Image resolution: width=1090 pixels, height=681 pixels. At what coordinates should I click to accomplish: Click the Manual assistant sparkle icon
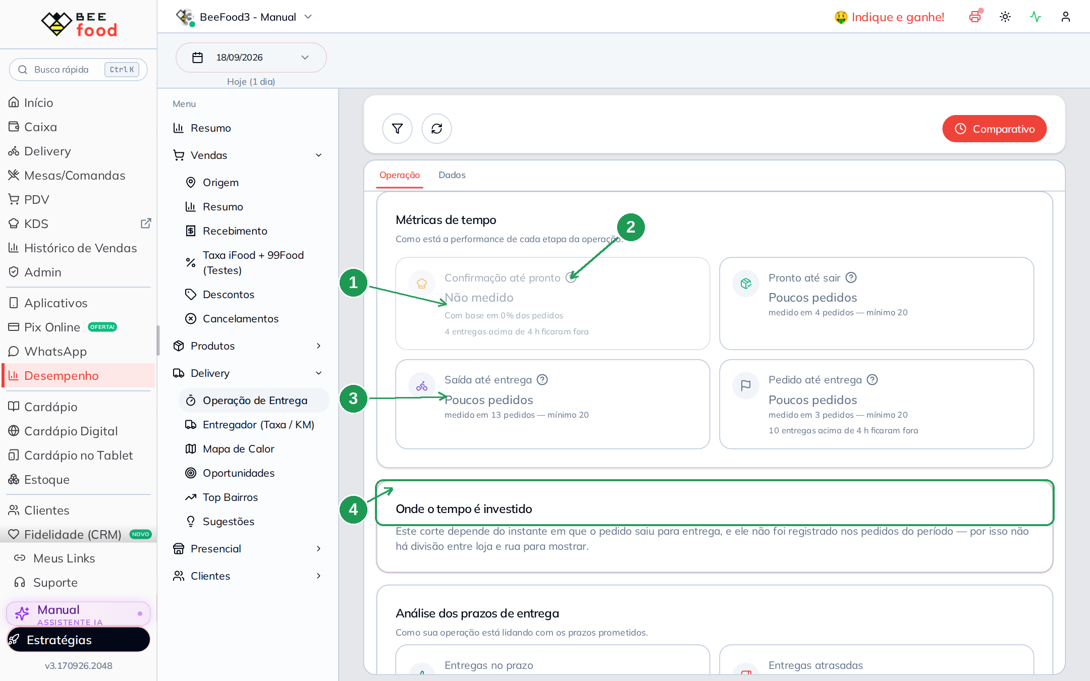[22, 613]
